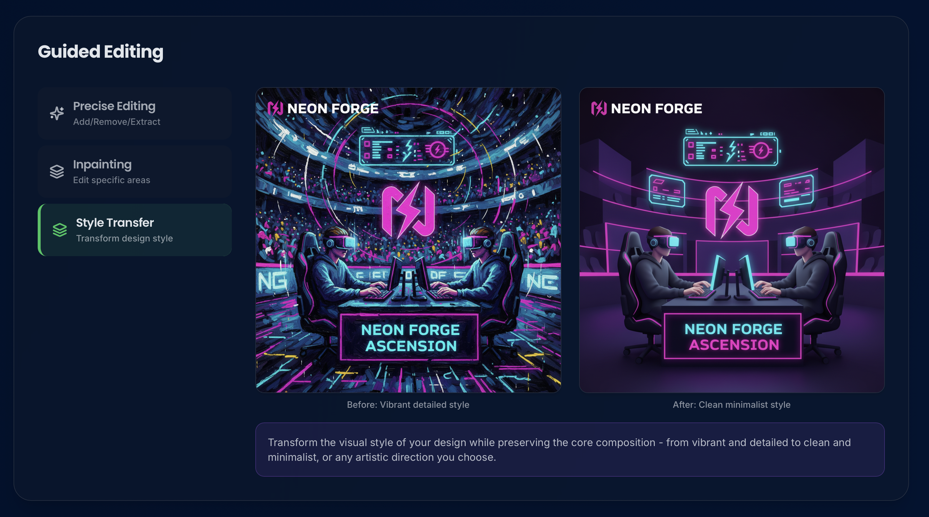
Task: Click the Neon Forge logo in Before image header
Action: pos(323,108)
